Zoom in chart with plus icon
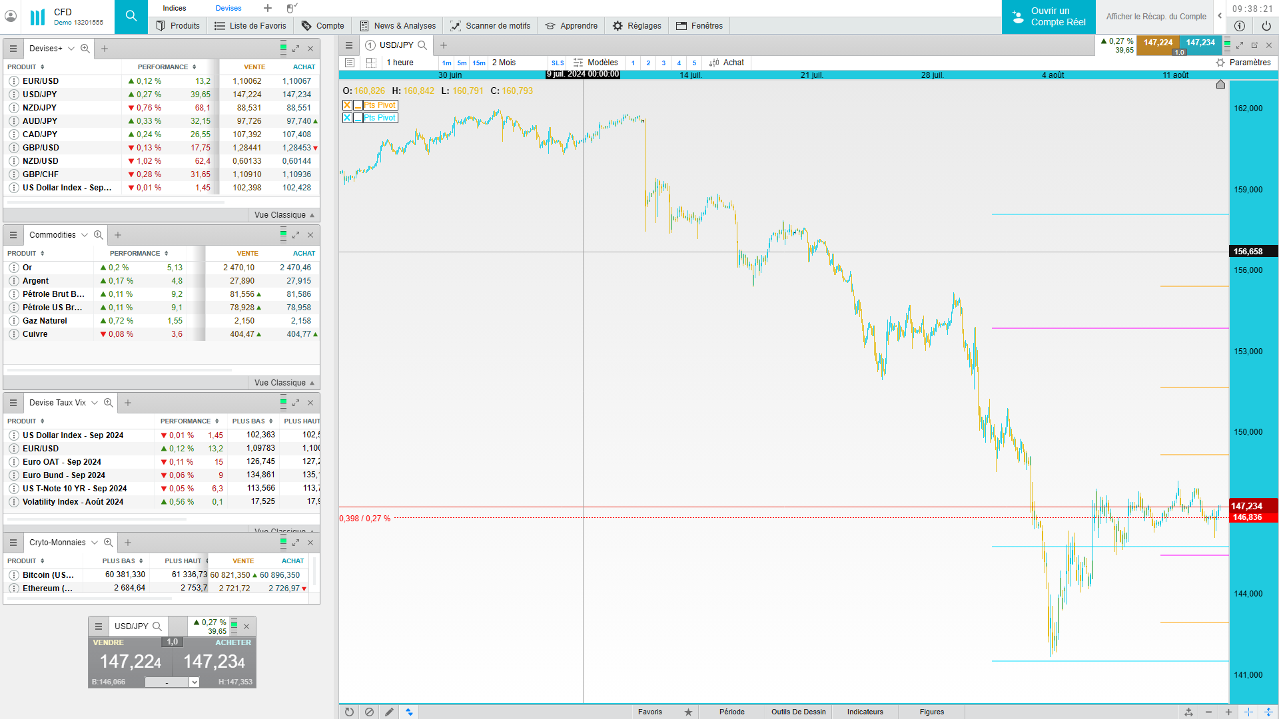 1228,712
